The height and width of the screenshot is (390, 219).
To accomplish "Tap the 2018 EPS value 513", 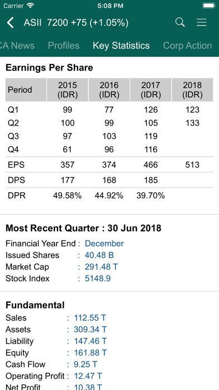I will [192, 165].
